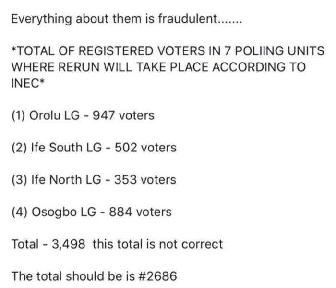
Task: Click the word INEC in the heading
Action: pos(25,83)
